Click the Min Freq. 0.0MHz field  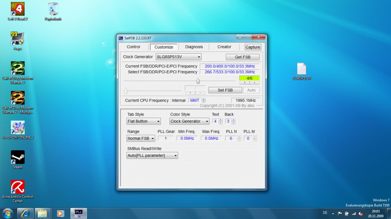coord(187,138)
